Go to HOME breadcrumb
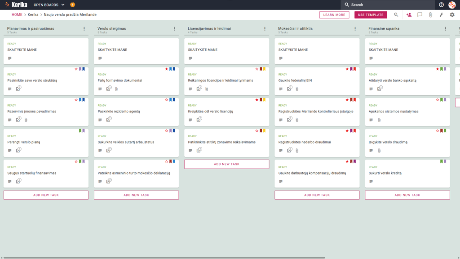The width and height of the screenshot is (460, 259). [17, 15]
